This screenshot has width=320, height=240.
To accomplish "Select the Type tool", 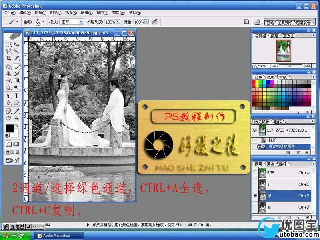I will tap(16, 96).
